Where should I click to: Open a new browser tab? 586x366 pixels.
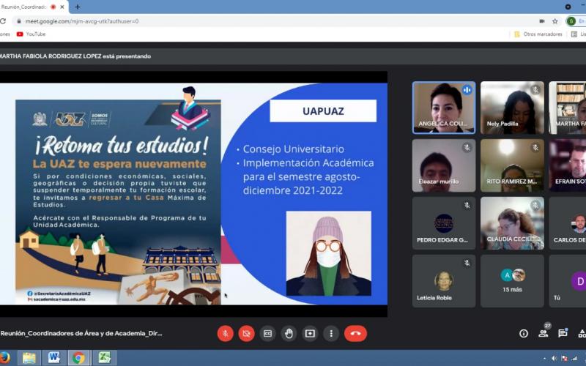(x=78, y=7)
